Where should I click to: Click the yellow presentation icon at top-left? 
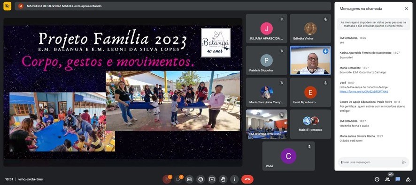[x=7, y=6]
